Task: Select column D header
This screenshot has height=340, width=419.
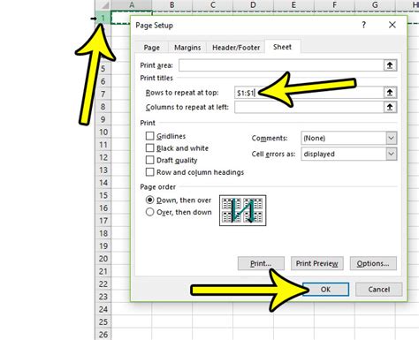Action: [253, 4]
